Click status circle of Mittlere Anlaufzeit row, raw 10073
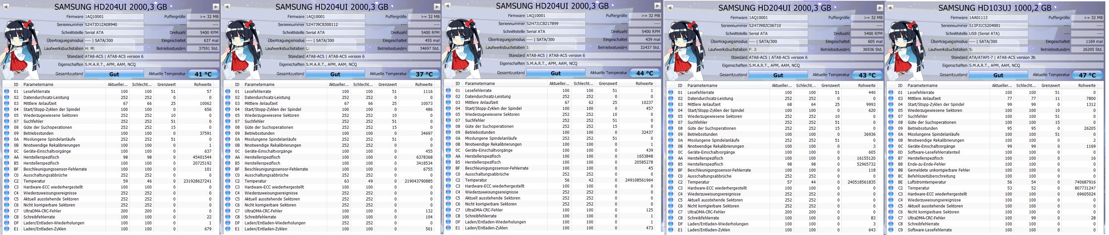Screen dimensions: 1109x235 [228, 103]
